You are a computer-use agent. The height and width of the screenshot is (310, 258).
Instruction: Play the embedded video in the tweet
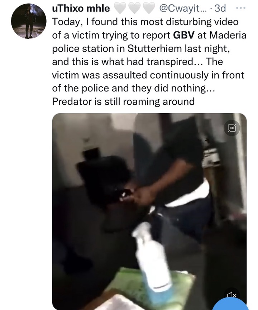tap(149, 211)
